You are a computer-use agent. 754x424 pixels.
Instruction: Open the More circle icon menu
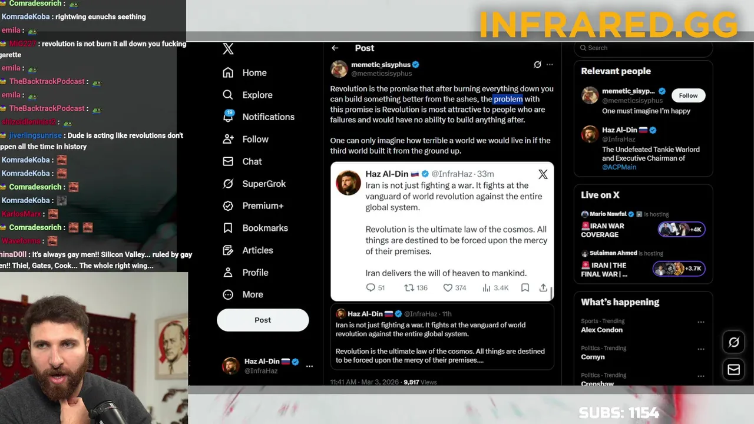tap(228, 294)
